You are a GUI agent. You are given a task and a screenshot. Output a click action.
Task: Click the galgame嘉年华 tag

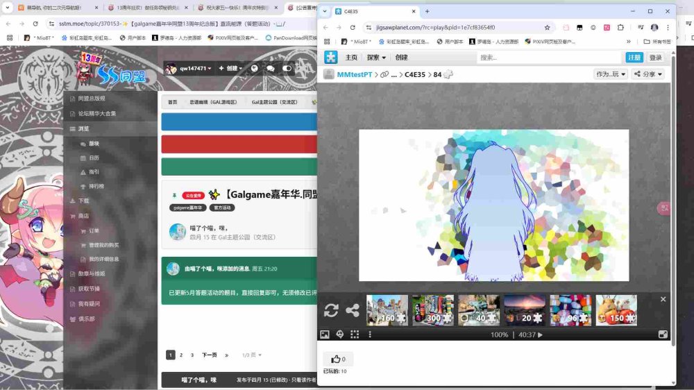(x=187, y=207)
